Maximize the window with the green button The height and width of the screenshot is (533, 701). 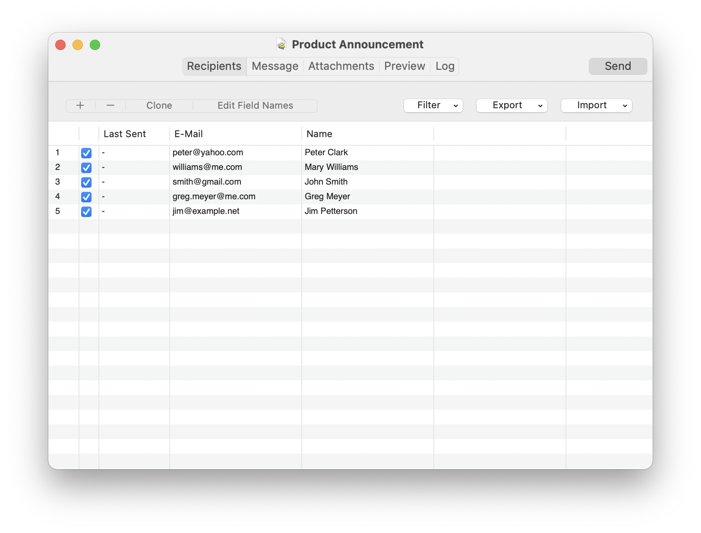tap(95, 45)
